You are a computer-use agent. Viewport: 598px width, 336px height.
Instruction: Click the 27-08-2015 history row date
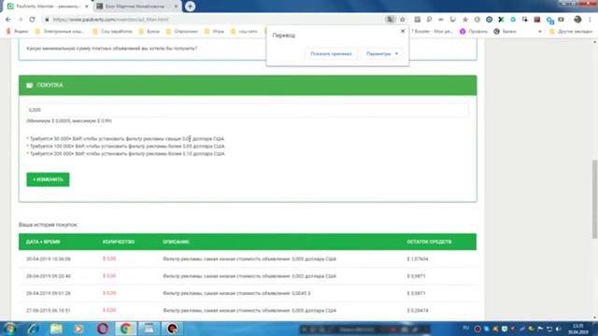pos(48,311)
